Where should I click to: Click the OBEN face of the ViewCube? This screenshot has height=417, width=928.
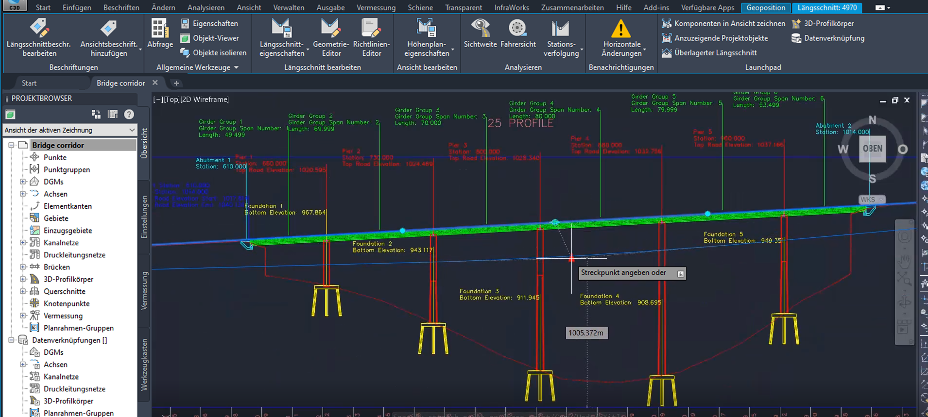(873, 149)
